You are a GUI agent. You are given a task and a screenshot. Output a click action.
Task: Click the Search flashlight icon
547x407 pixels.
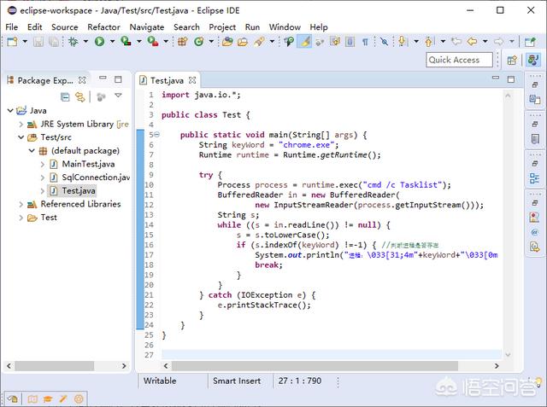(259, 42)
